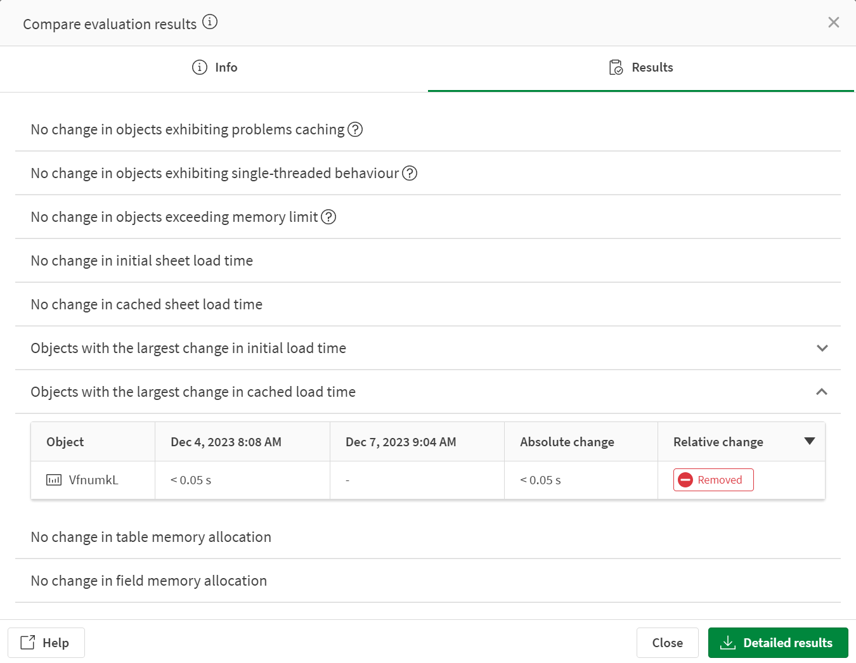This screenshot has height=663, width=856.
Task: Collapse Objects with largest change in cached load time
Action: 822,392
